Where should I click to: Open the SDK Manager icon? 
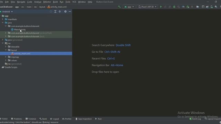click(x=216, y=7)
